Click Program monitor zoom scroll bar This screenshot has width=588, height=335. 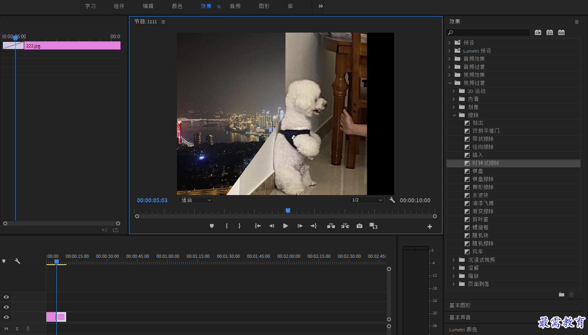click(286, 216)
